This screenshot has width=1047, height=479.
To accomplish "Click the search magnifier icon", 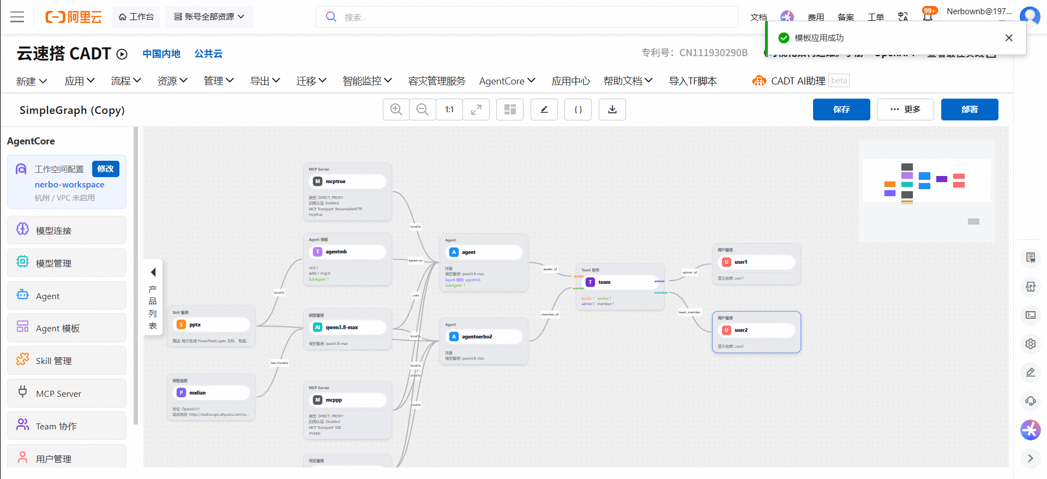I will pos(331,17).
